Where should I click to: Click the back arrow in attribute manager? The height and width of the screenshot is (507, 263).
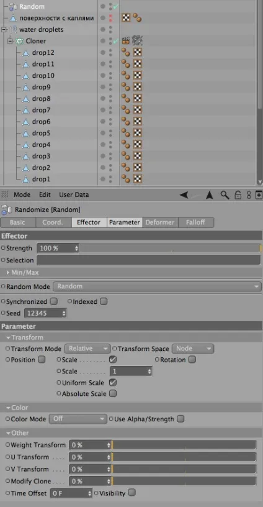click(184, 195)
